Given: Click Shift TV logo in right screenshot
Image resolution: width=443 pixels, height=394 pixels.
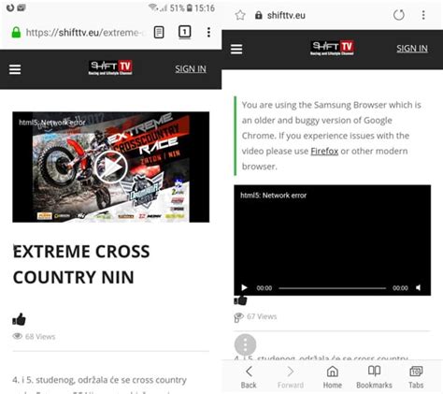Looking at the screenshot, I should pos(332,48).
